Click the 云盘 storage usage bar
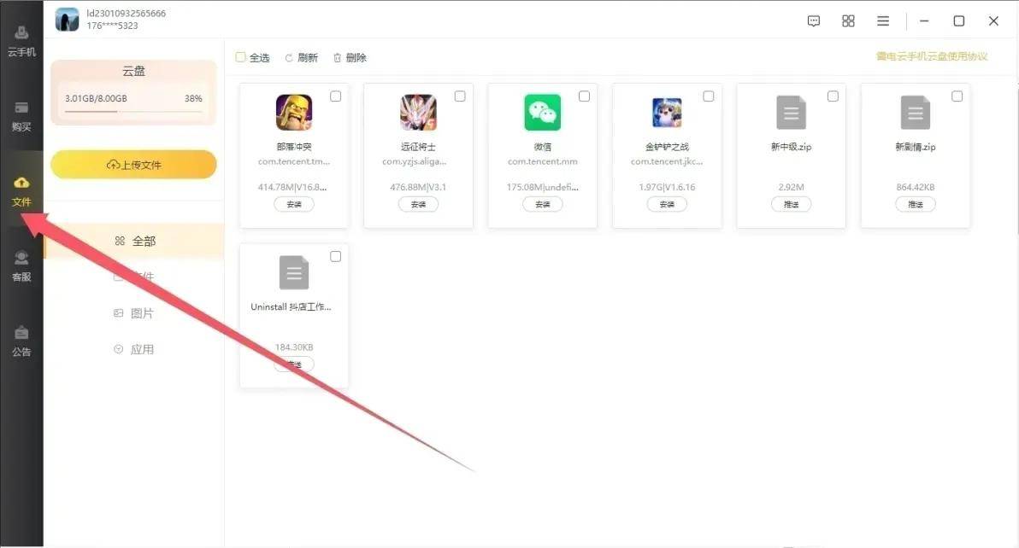This screenshot has height=548, width=1019. (x=133, y=111)
